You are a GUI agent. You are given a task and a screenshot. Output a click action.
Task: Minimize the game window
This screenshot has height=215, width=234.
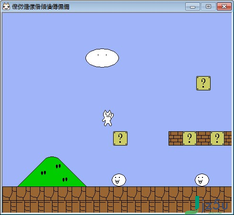192,7
